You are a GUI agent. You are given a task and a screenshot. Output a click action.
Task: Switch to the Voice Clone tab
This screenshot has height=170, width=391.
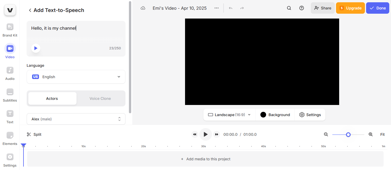click(100, 98)
